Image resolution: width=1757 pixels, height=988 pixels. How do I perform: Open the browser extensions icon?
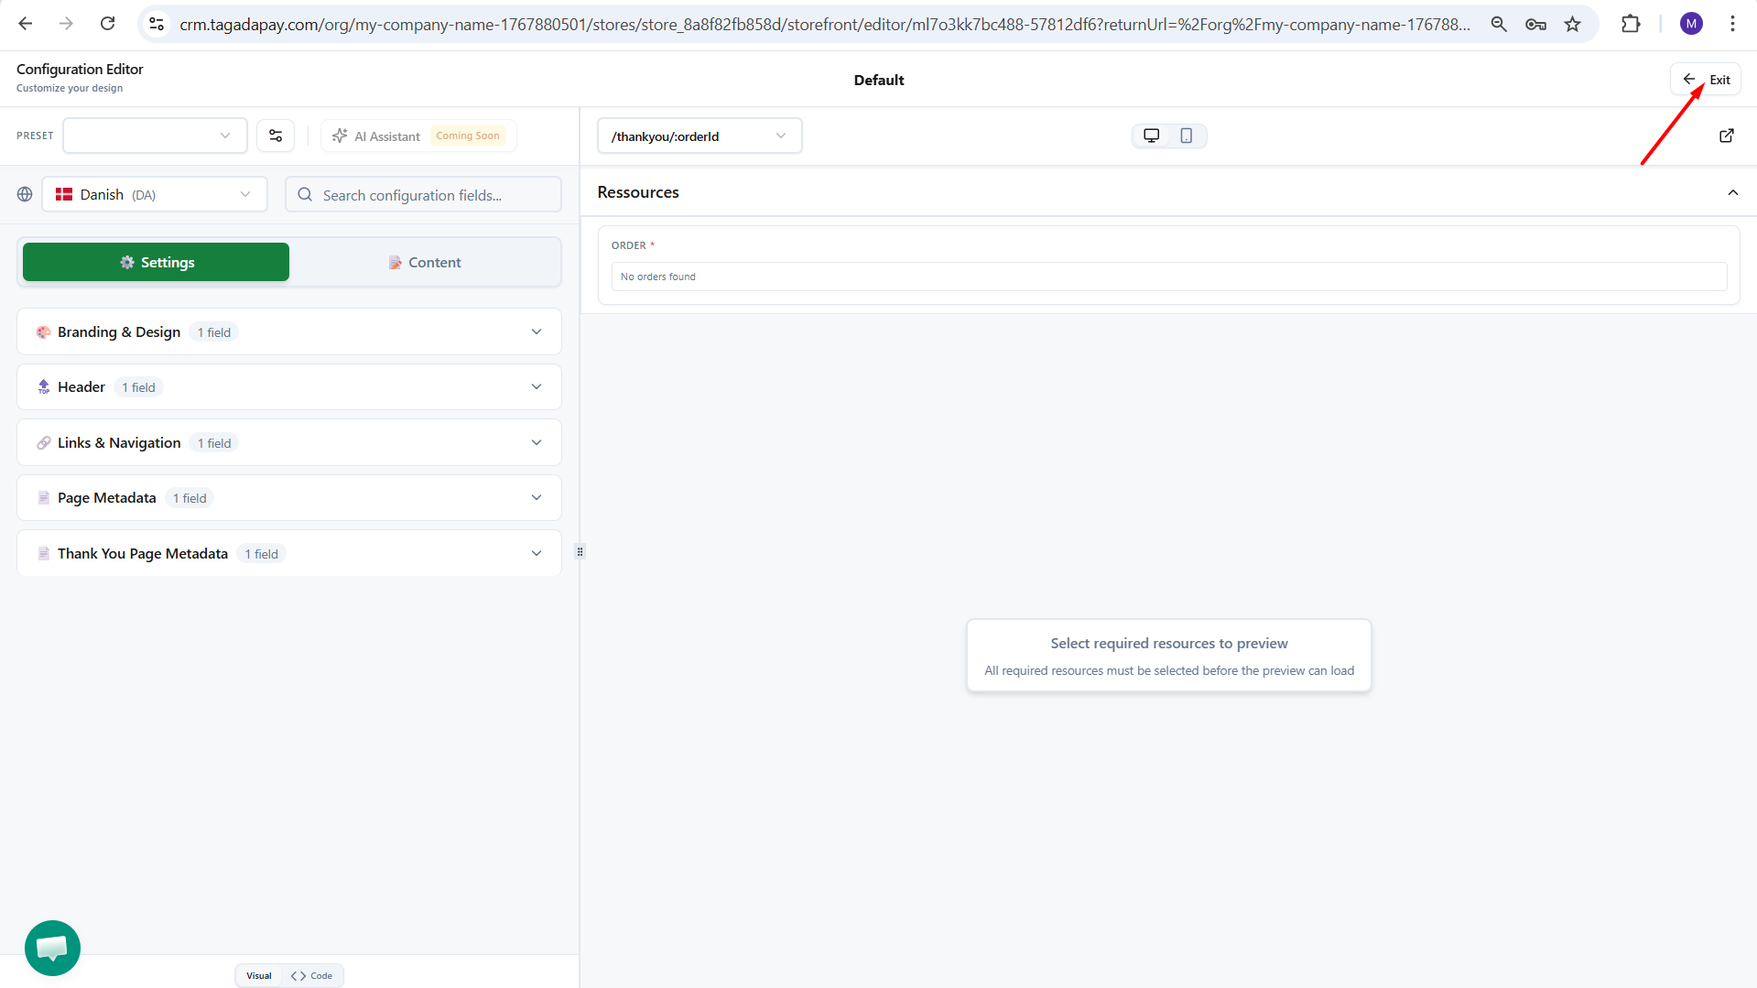[1631, 25]
